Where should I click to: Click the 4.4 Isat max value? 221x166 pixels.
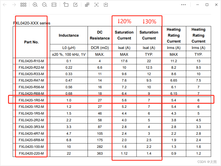pos(124,114)
